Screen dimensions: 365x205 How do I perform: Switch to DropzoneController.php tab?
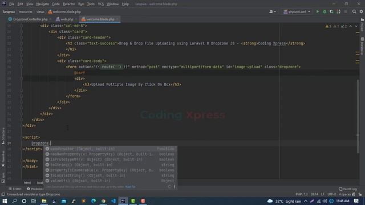coord(30,19)
